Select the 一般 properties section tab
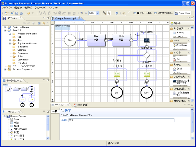 [55, 111]
